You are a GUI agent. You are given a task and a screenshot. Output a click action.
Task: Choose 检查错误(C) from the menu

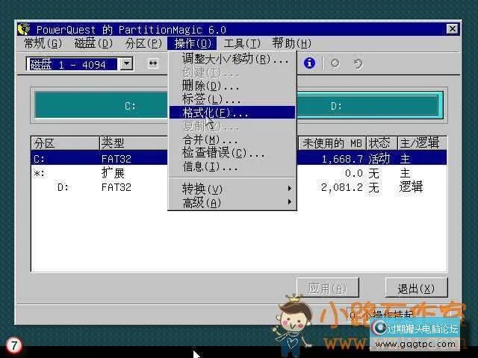pyautogui.click(x=232, y=153)
